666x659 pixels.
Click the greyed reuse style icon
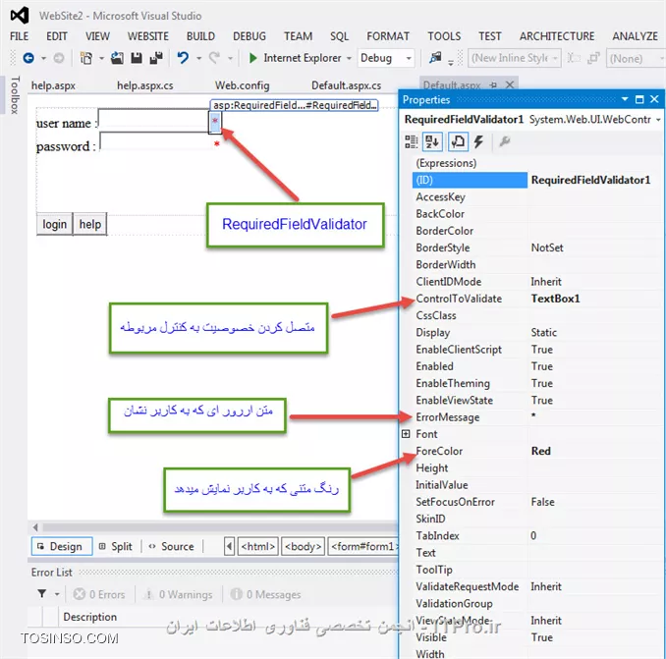[593, 58]
